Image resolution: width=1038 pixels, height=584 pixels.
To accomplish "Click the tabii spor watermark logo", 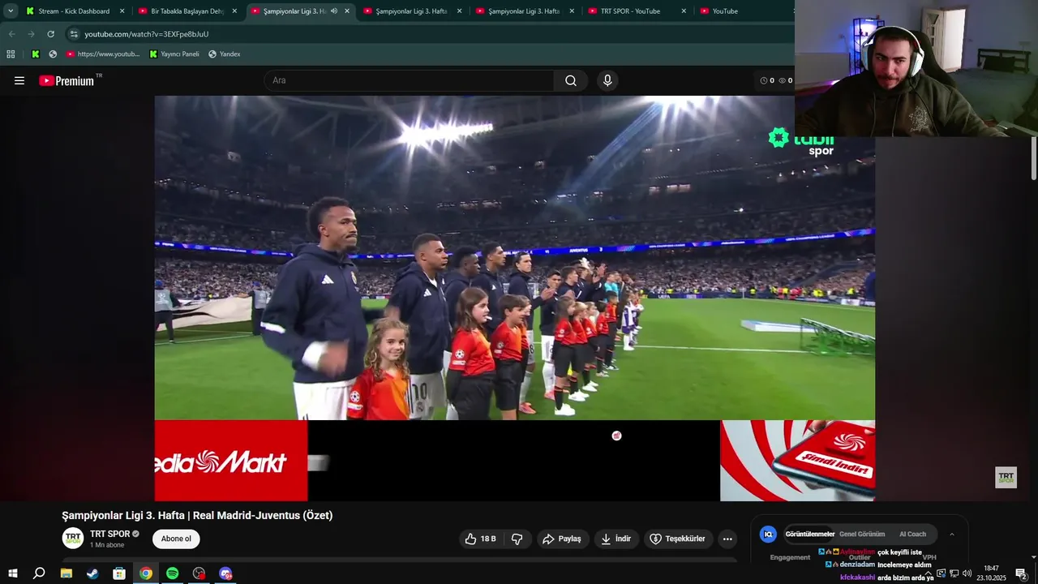I will click(802, 141).
